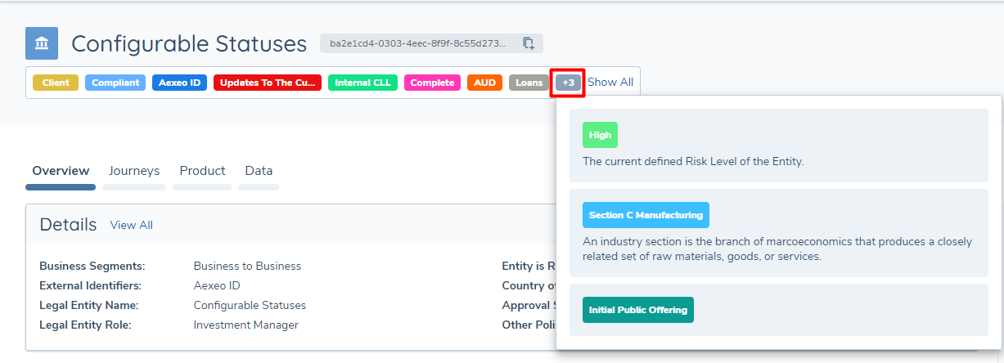Click the orange AUD badge
The height and width of the screenshot is (363, 1004).
coord(484,83)
